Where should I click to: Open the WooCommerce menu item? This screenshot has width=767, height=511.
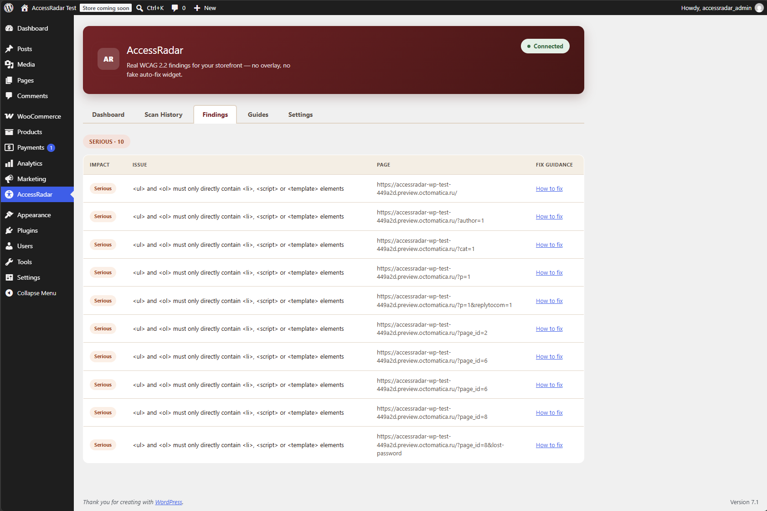37,116
